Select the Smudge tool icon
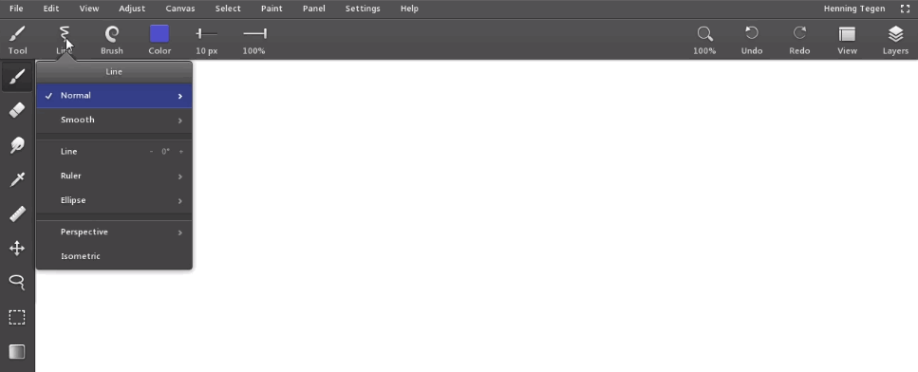The height and width of the screenshot is (372, 918). pyautogui.click(x=17, y=144)
